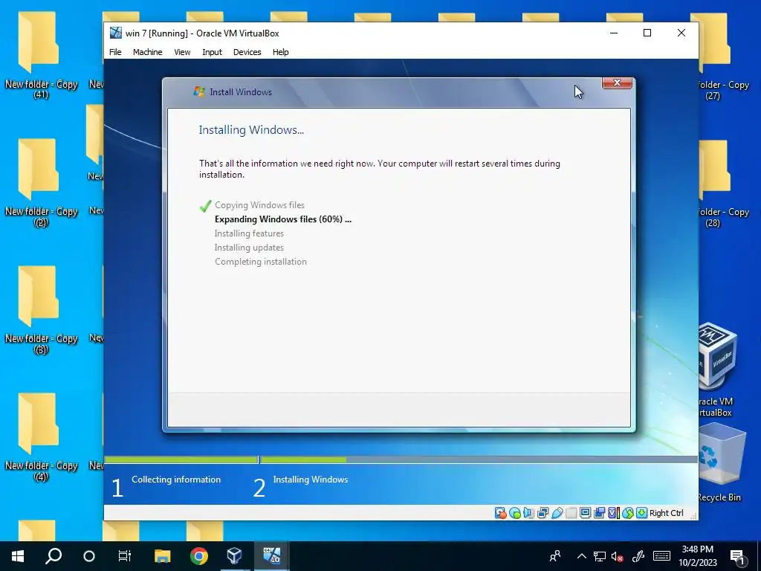Open the Windows Ink Workspace pen icon

click(x=638, y=556)
